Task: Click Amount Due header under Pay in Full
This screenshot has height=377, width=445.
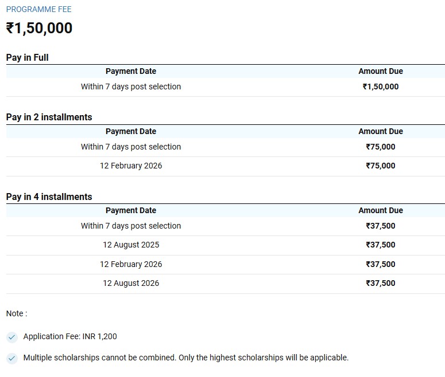Action: click(381, 71)
